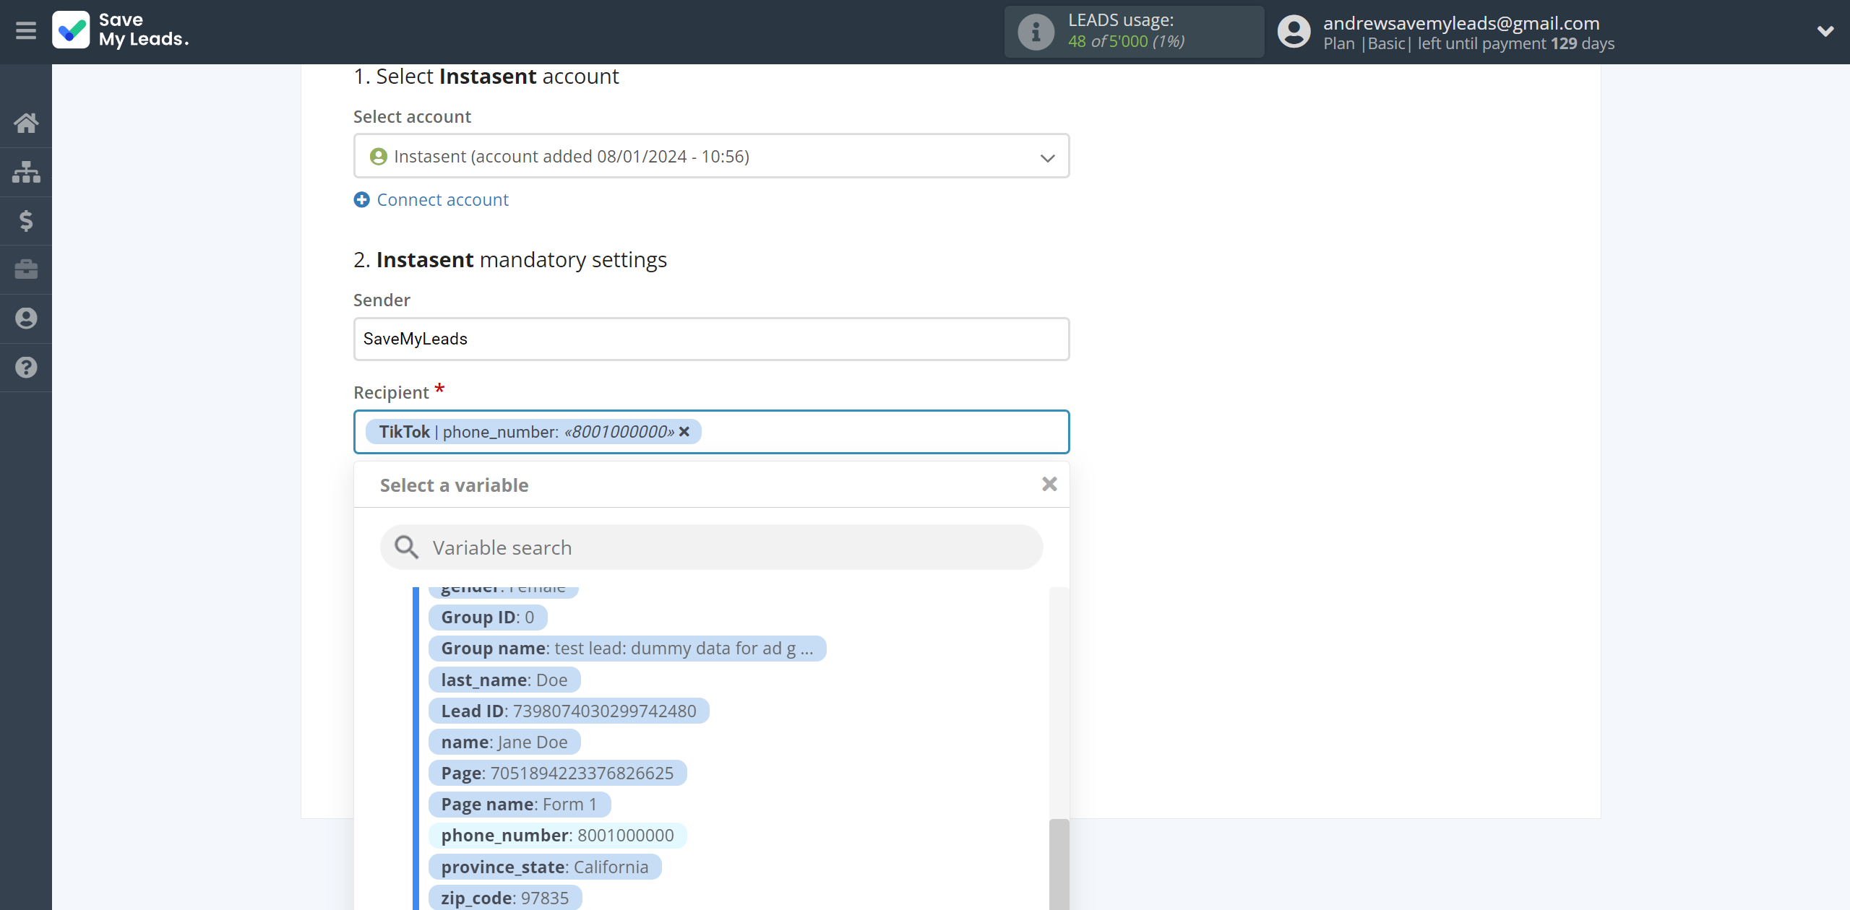Expand the account menu chevron

click(x=1825, y=31)
